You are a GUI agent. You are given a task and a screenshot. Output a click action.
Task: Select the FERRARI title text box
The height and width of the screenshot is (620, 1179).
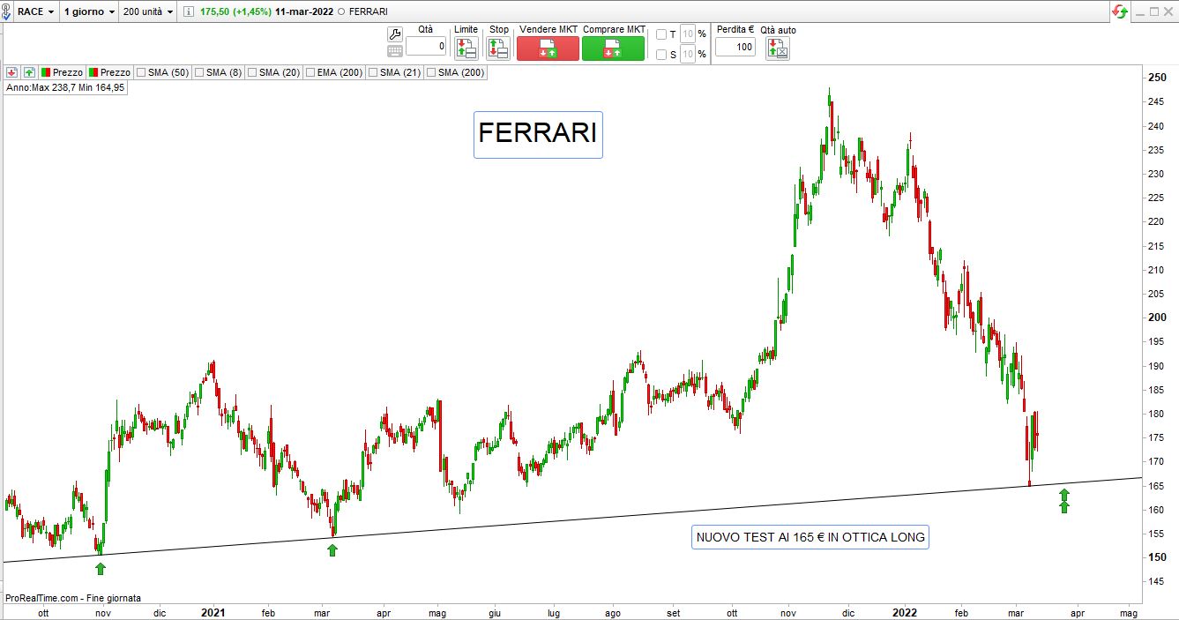(x=538, y=134)
